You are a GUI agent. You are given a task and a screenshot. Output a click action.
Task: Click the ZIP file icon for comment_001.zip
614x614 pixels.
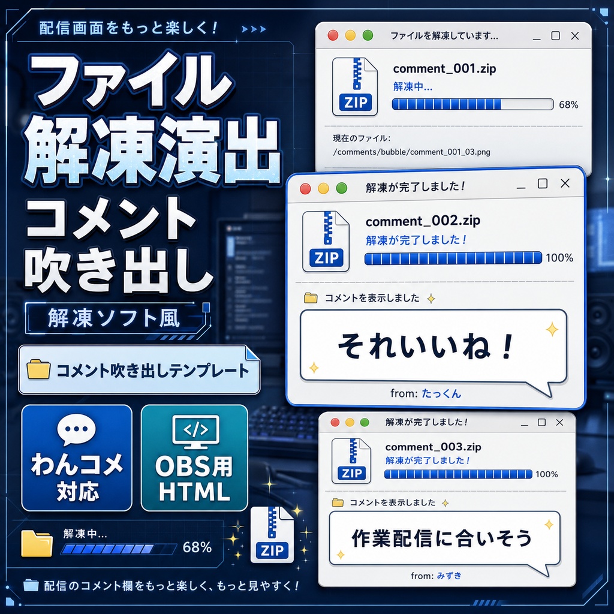[x=355, y=87]
